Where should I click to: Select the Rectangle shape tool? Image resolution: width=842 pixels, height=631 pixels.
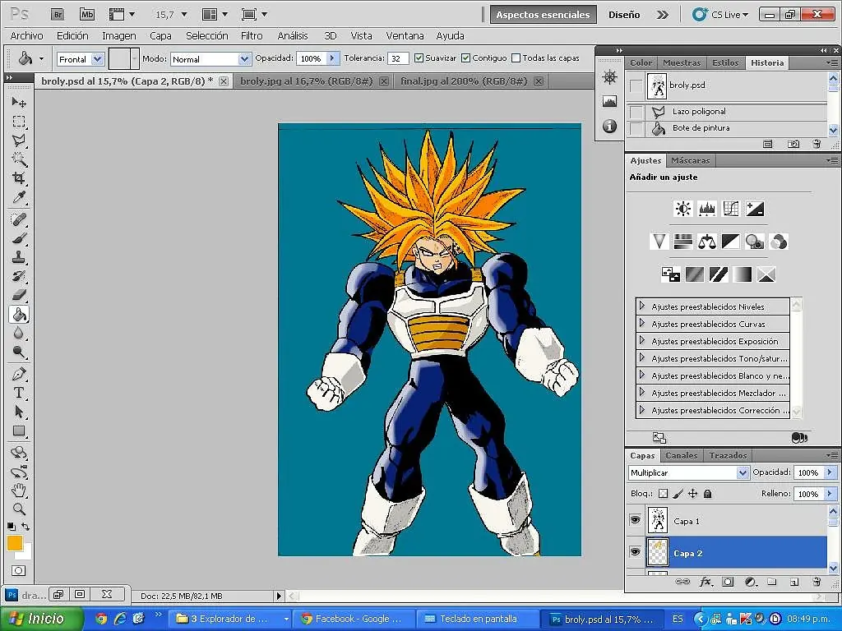click(x=19, y=431)
